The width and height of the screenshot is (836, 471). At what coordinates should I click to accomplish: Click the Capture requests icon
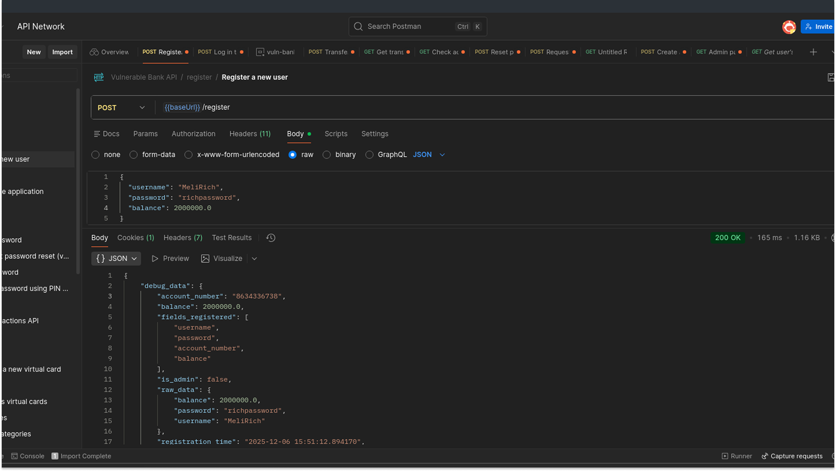pyautogui.click(x=765, y=456)
